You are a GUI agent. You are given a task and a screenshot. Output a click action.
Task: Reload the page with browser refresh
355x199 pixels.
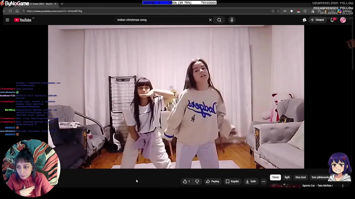click(x=10, y=11)
